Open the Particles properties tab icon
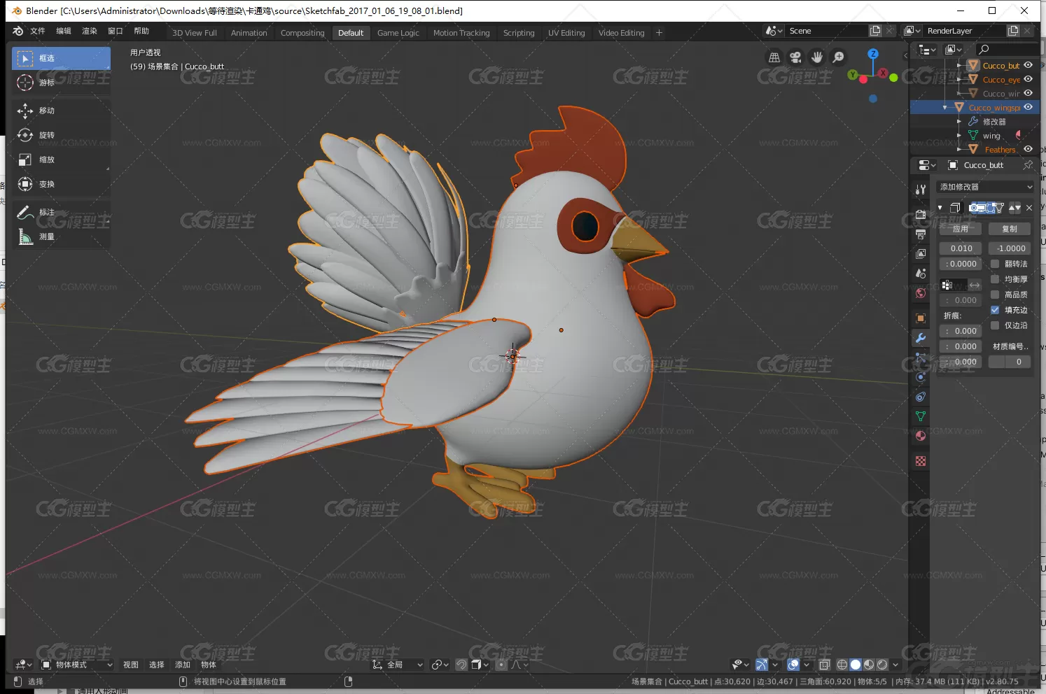 point(921,357)
